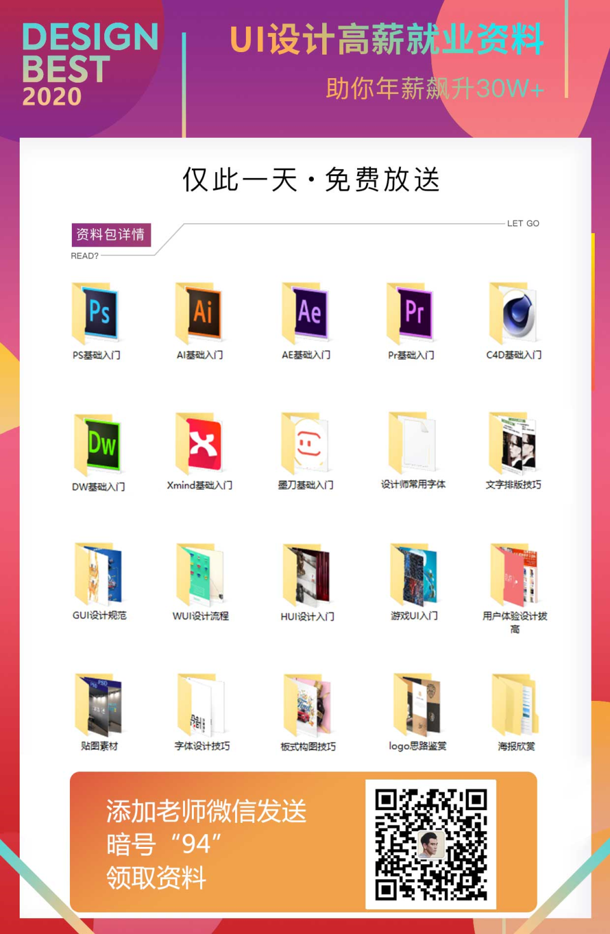Click the PS基础入门 caption text
Screen dimensions: 610x934
tap(96, 355)
